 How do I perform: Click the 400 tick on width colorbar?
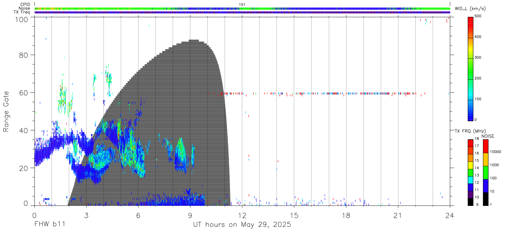[479, 37]
